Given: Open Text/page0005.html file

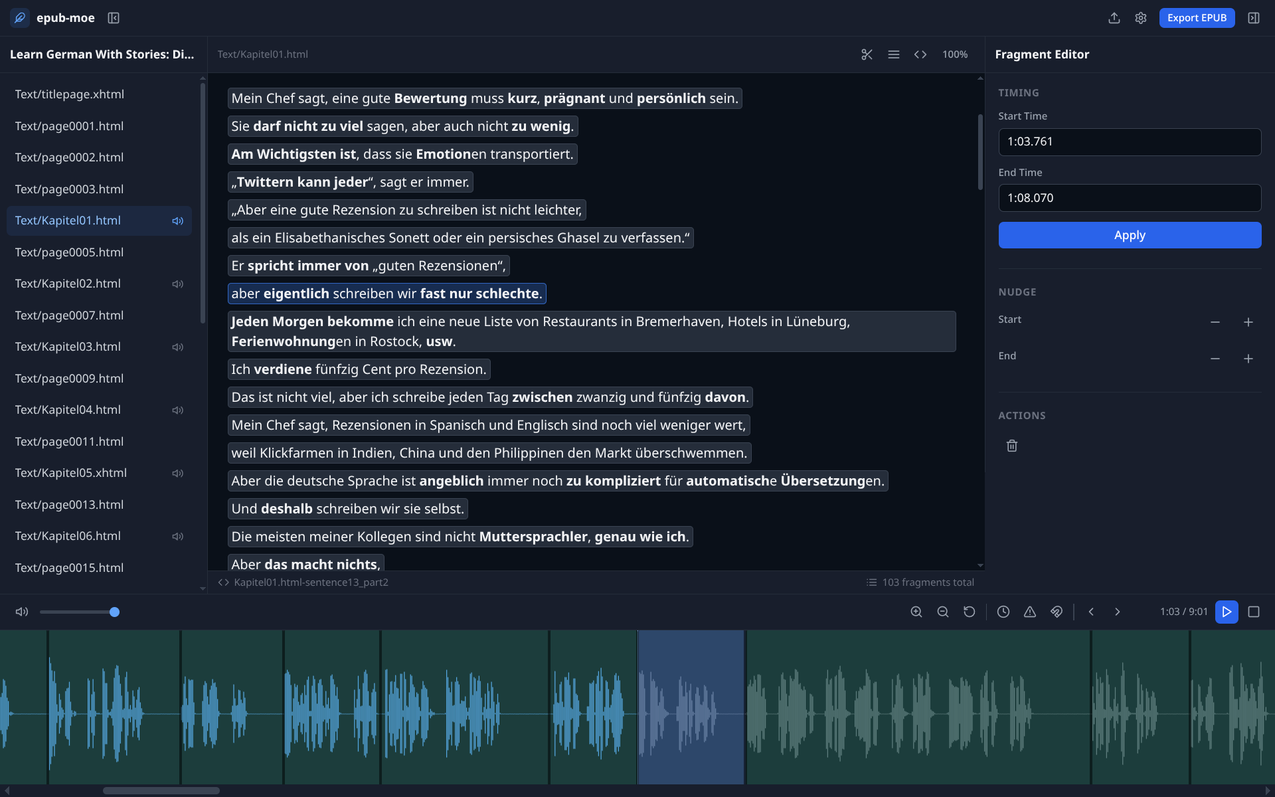Looking at the screenshot, I should click(x=100, y=252).
